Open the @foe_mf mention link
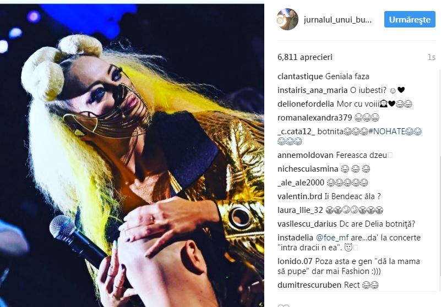 click(x=332, y=238)
